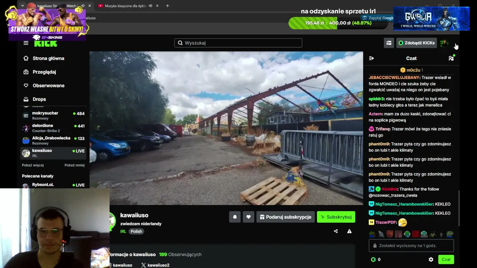
Task: Open the browser tab search dropdown
Action: pos(22,6)
